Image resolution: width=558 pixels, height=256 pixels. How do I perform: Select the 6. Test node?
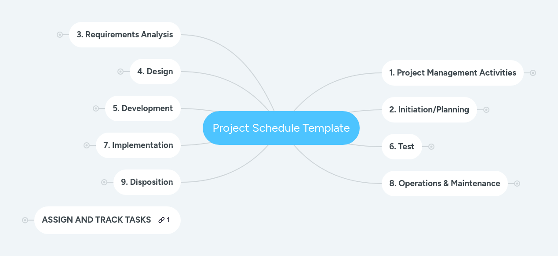401,147
